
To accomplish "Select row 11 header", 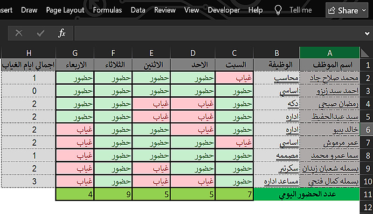I will click(366, 194).
